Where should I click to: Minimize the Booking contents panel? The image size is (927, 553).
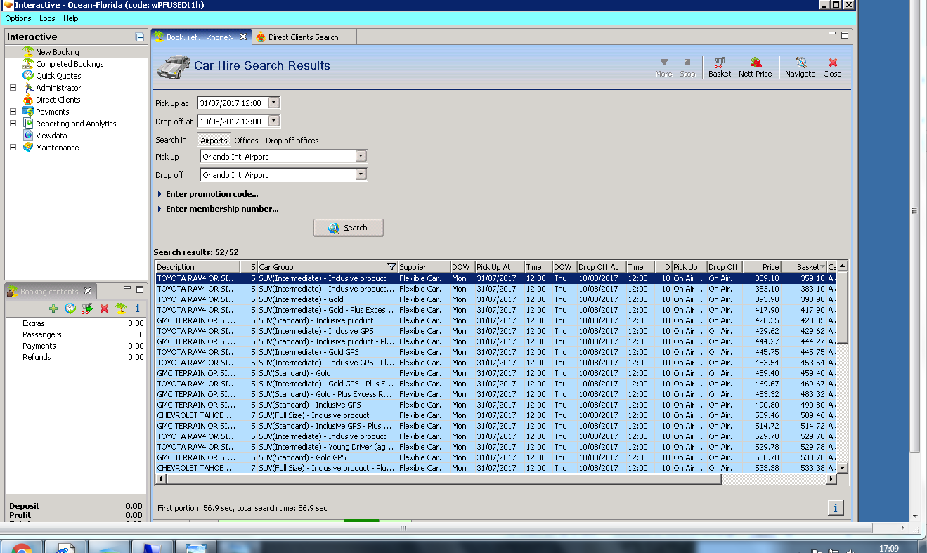(129, 288)
